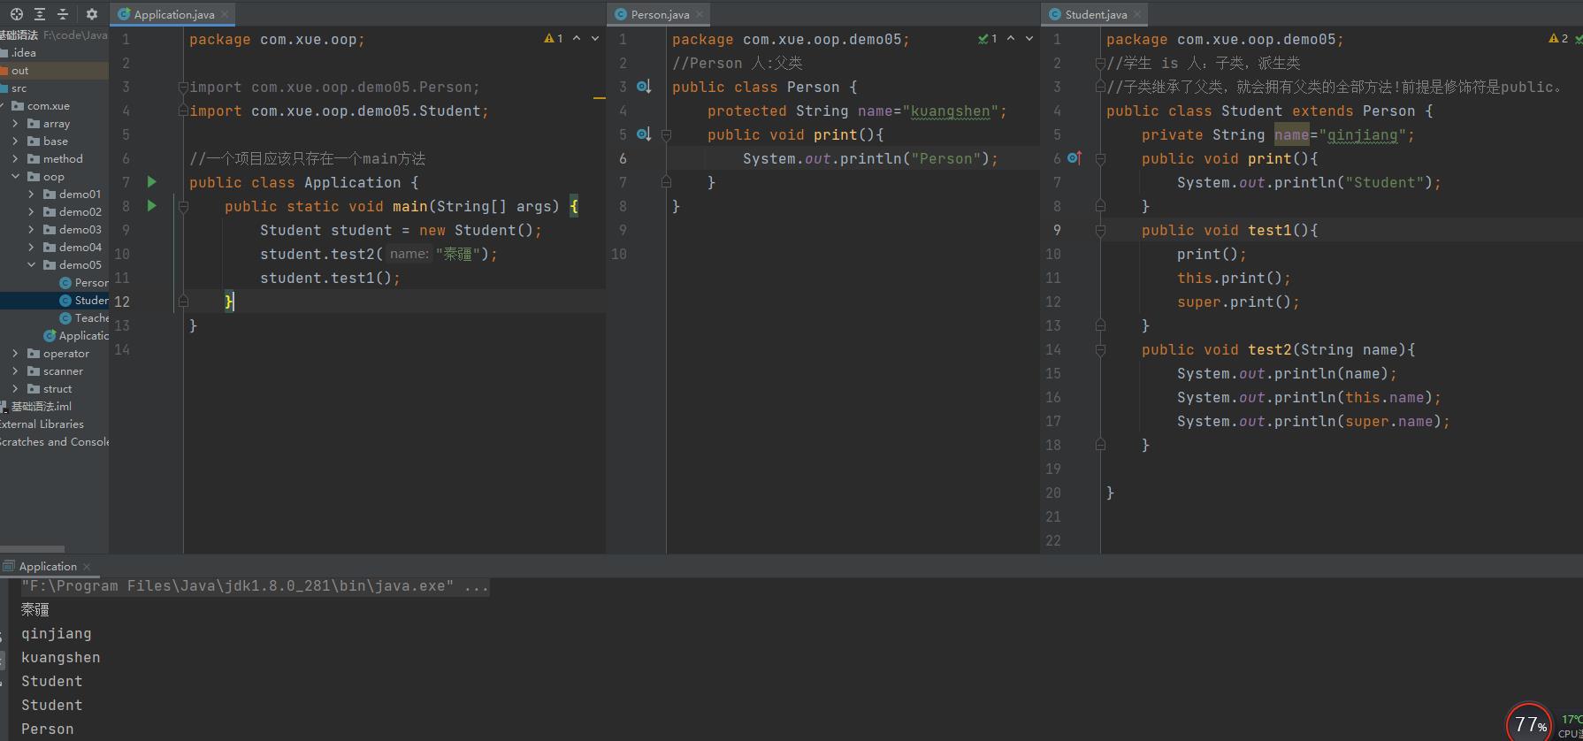Expand the demo03 package

click(32, 230)
